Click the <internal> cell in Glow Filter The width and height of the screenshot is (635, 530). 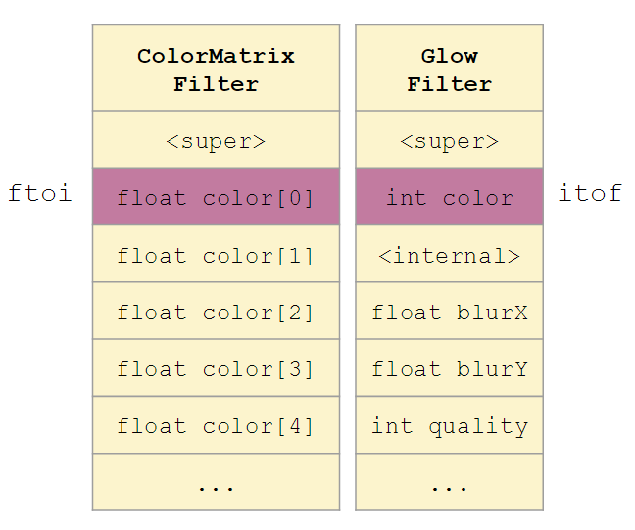[449, 255]
